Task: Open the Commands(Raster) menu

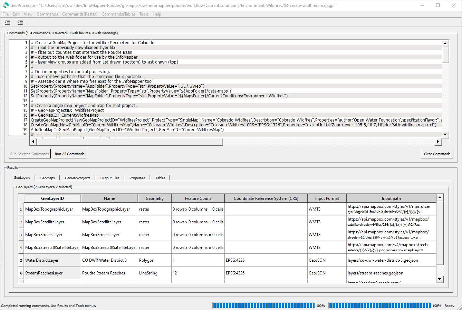Action: (80, 14)
